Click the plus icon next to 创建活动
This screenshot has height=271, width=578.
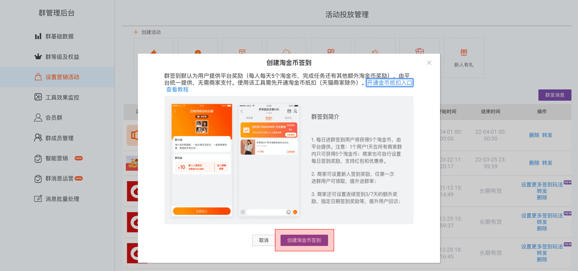(136, 32)
